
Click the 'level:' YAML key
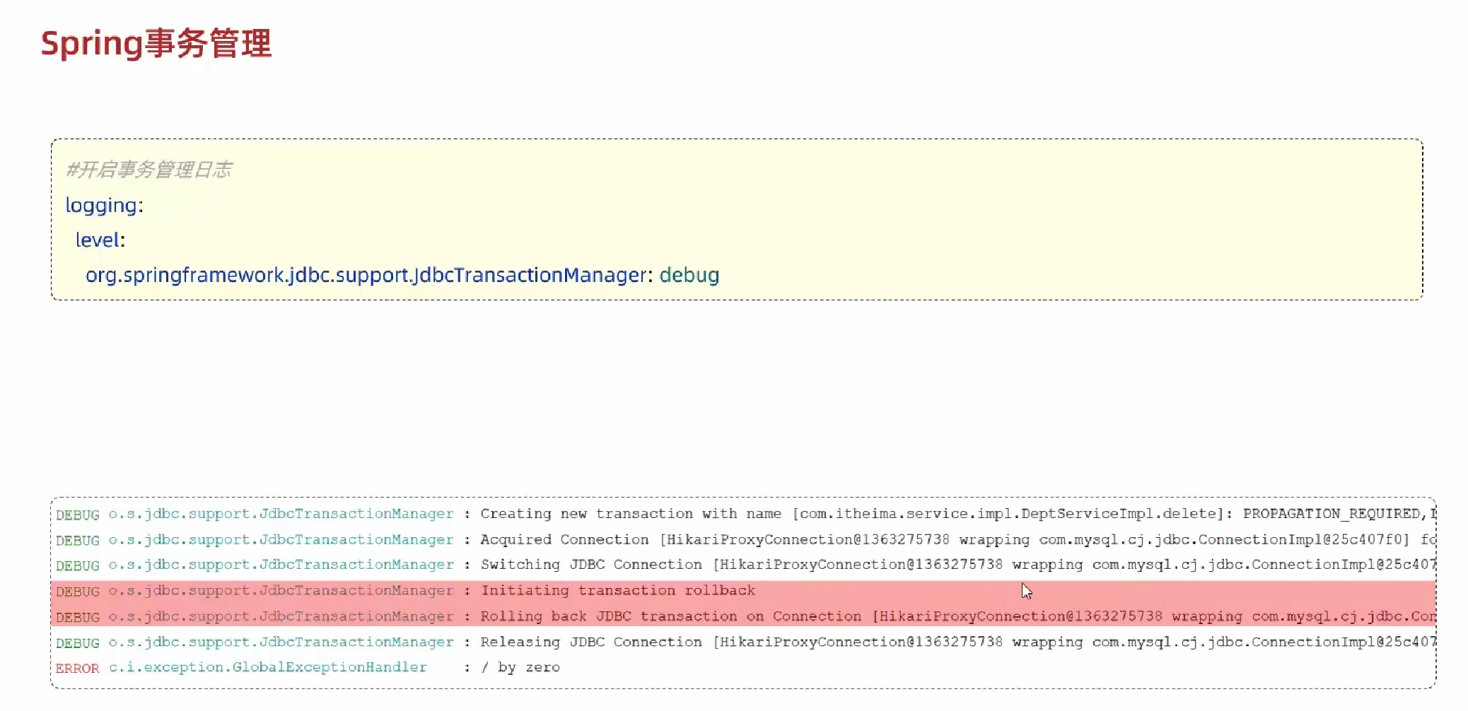coord(100,240)
